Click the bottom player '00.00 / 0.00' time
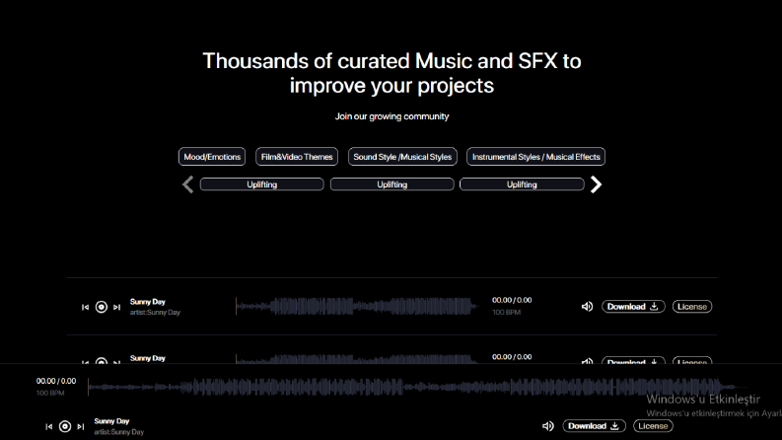Viewport: 782px width, 440px height. point(56,381)
